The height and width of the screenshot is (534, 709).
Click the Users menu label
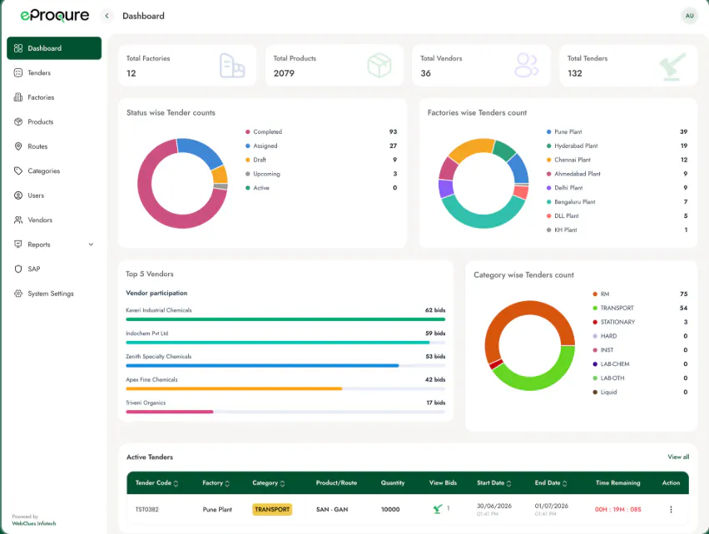coord(36,195)
